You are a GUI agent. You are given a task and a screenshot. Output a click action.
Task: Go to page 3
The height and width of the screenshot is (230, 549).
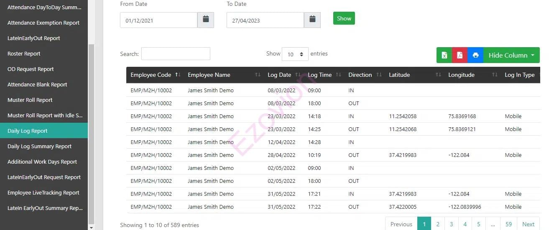(451, 224)
